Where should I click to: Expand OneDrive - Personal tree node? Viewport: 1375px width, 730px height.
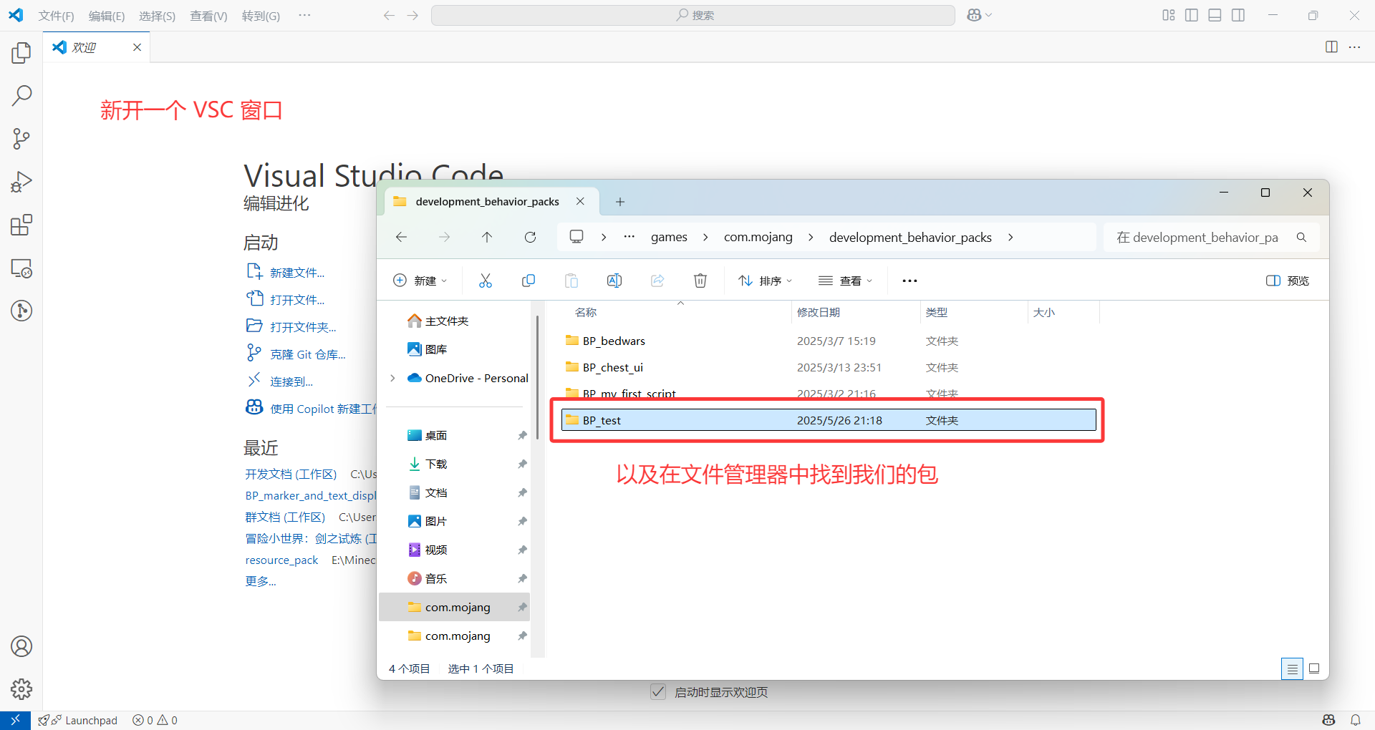click(x=392, y=378)
